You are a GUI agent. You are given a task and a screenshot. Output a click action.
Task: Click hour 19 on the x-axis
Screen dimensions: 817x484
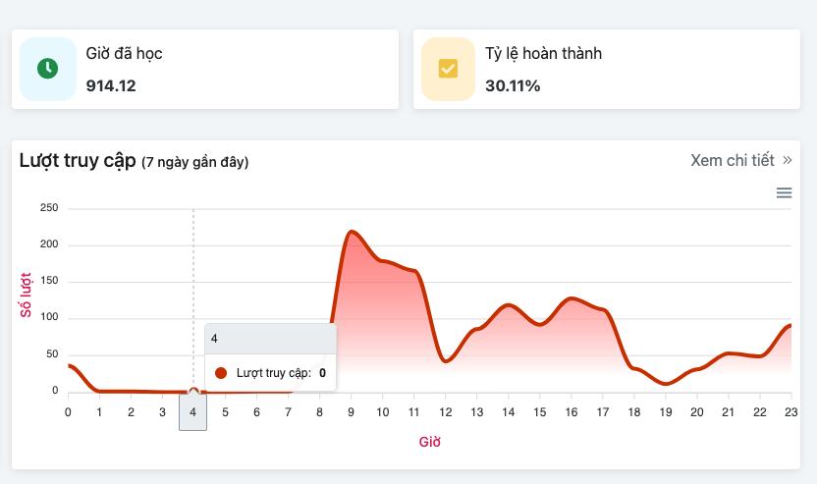666,412
